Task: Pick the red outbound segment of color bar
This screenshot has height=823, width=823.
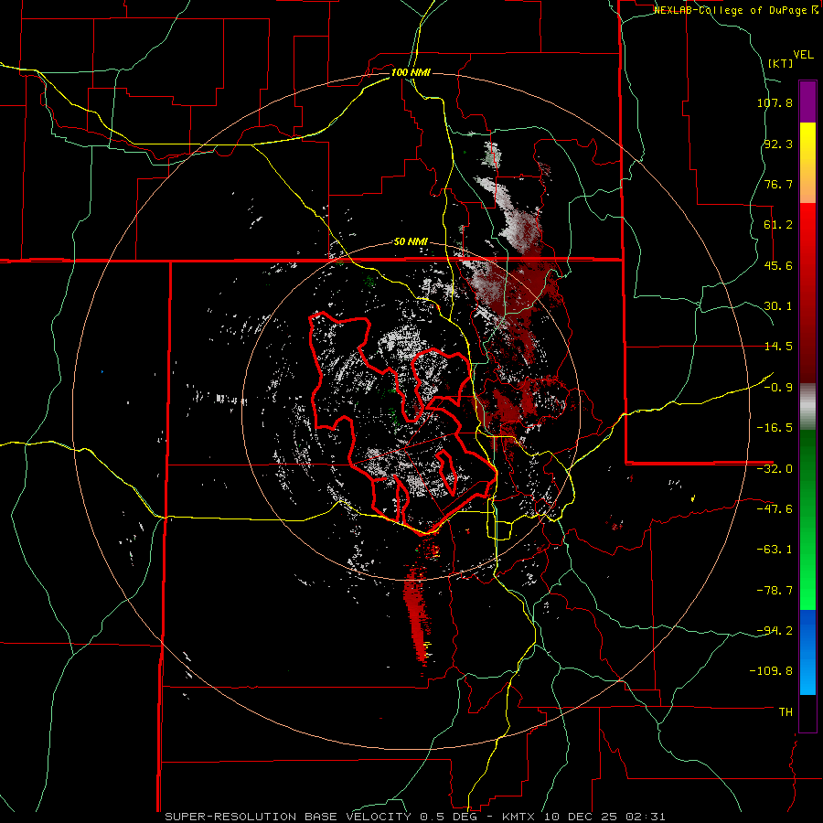Action: (807, 293)
